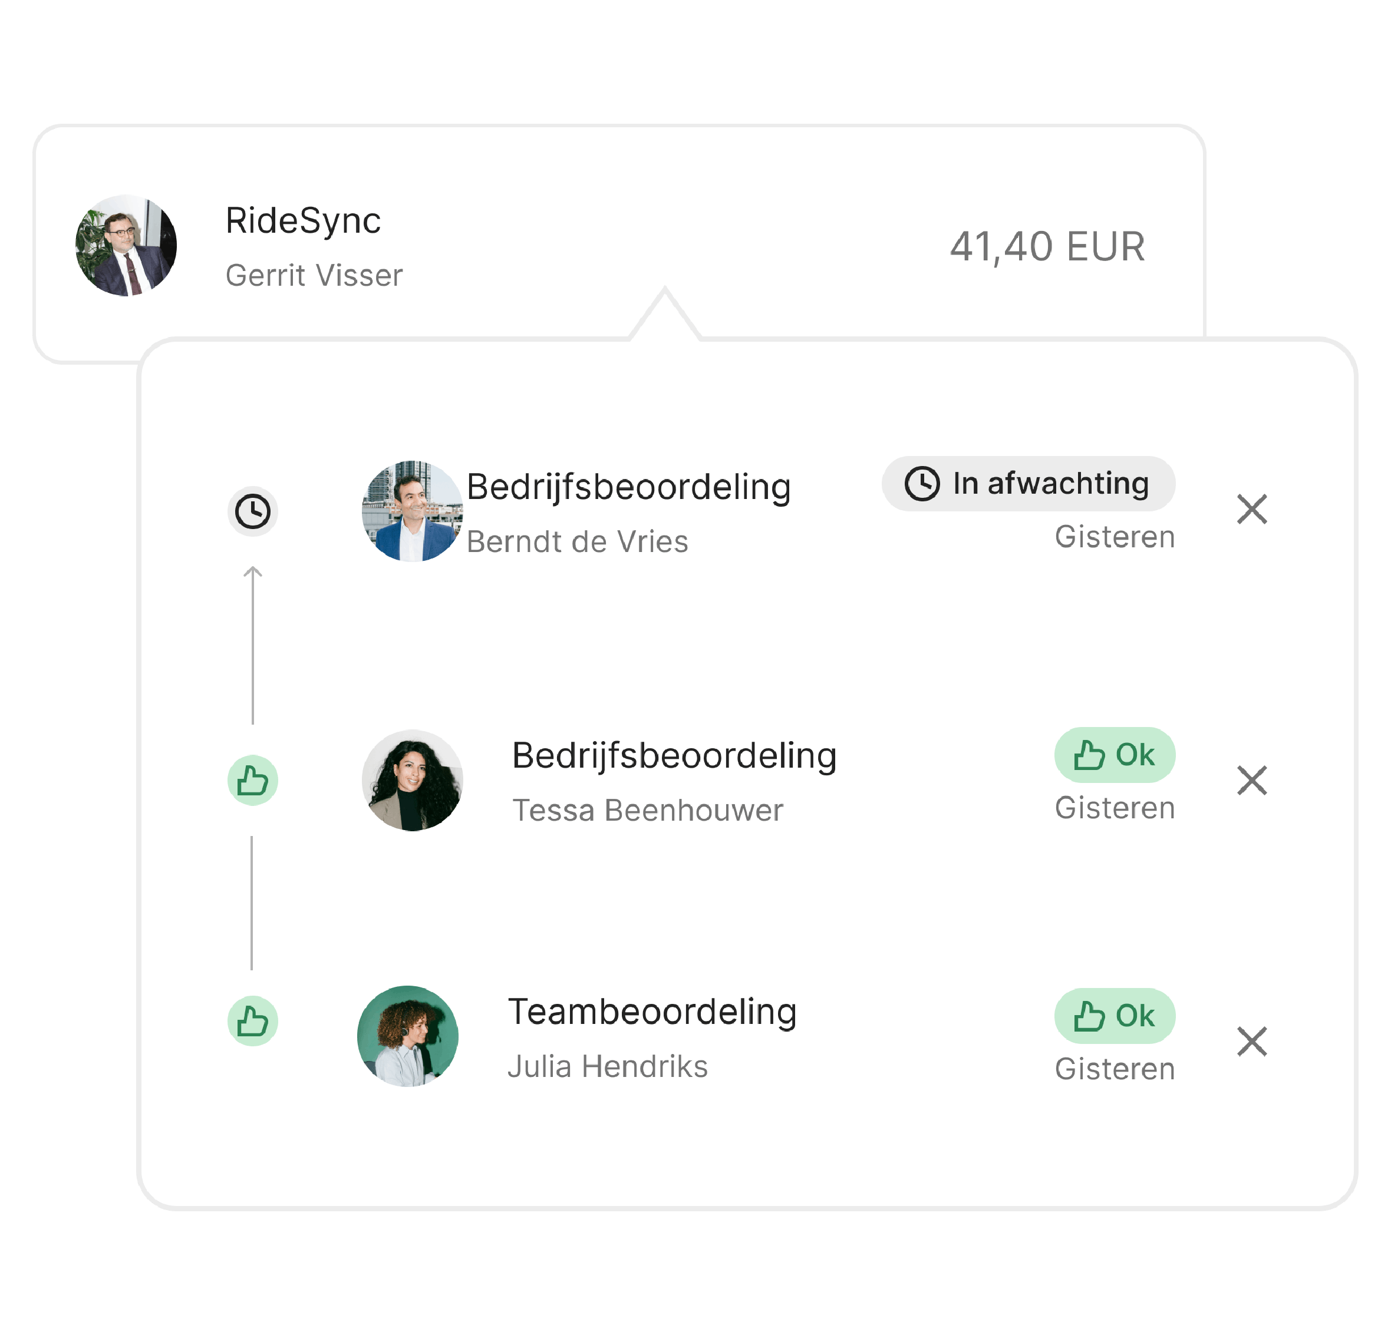Screen dimensions: 1391x1335
Task: Click the Ok badge for Tessa Beenhouwer
Action: pyautogui.click(x=1114, y=755)
